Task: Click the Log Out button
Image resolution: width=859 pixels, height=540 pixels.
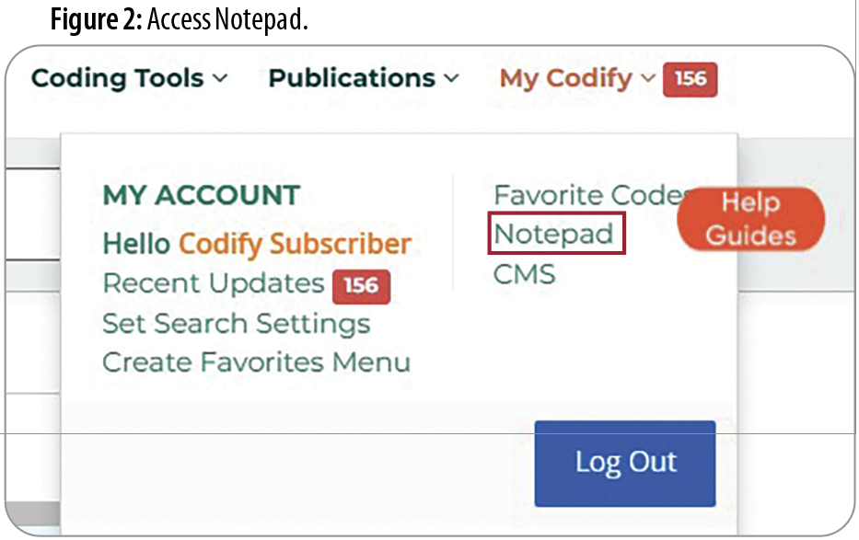Action: tap(625, 464)
